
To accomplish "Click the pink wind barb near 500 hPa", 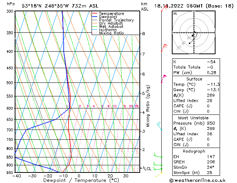I will tap(164, 78).
